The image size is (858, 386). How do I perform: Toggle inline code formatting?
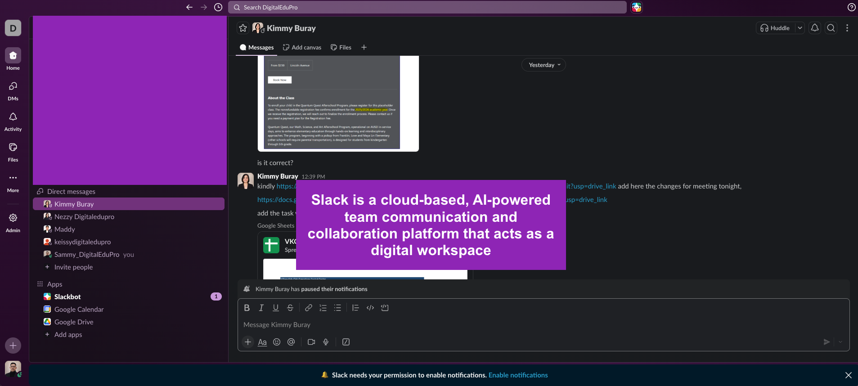(x=370, y=308)
